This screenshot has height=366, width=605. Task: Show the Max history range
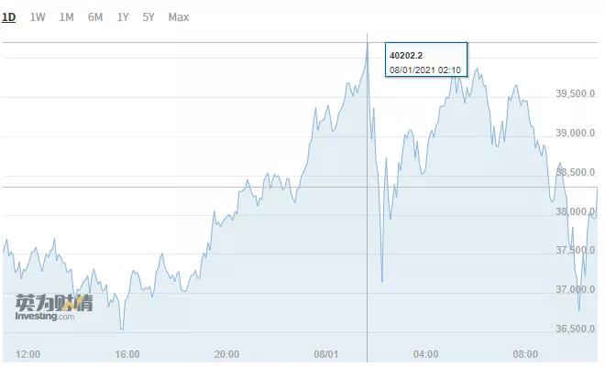click(179, 17)
